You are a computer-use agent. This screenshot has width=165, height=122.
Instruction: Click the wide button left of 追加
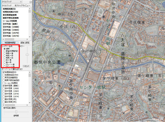pyautogui.click(x=10, y=43)
